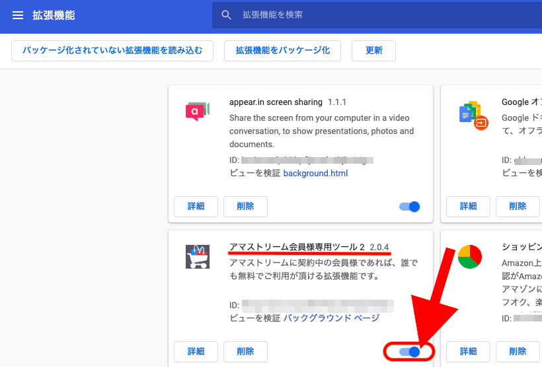Toggle off アマストリーム会員様専用ツール 2 extension
542x367 pixels.
coord(410,352)
